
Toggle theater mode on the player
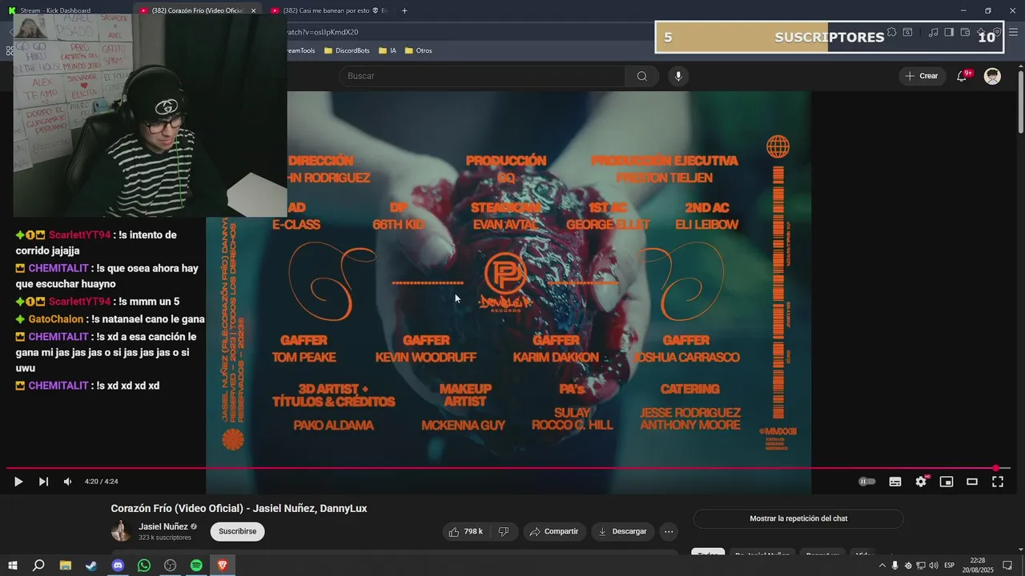[972, 482]
